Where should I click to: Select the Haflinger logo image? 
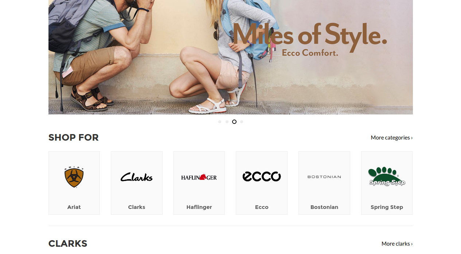pyautogui.click(x=199, y=177)
